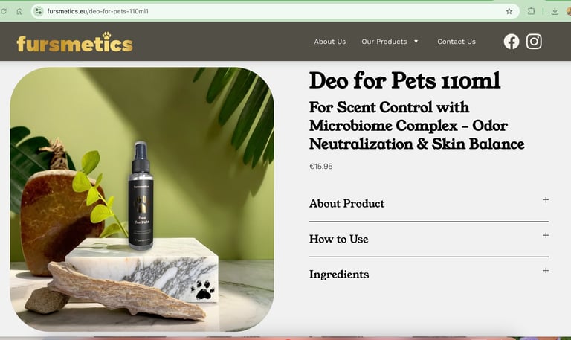Reload the page with the refresh icon

point(3,11)
